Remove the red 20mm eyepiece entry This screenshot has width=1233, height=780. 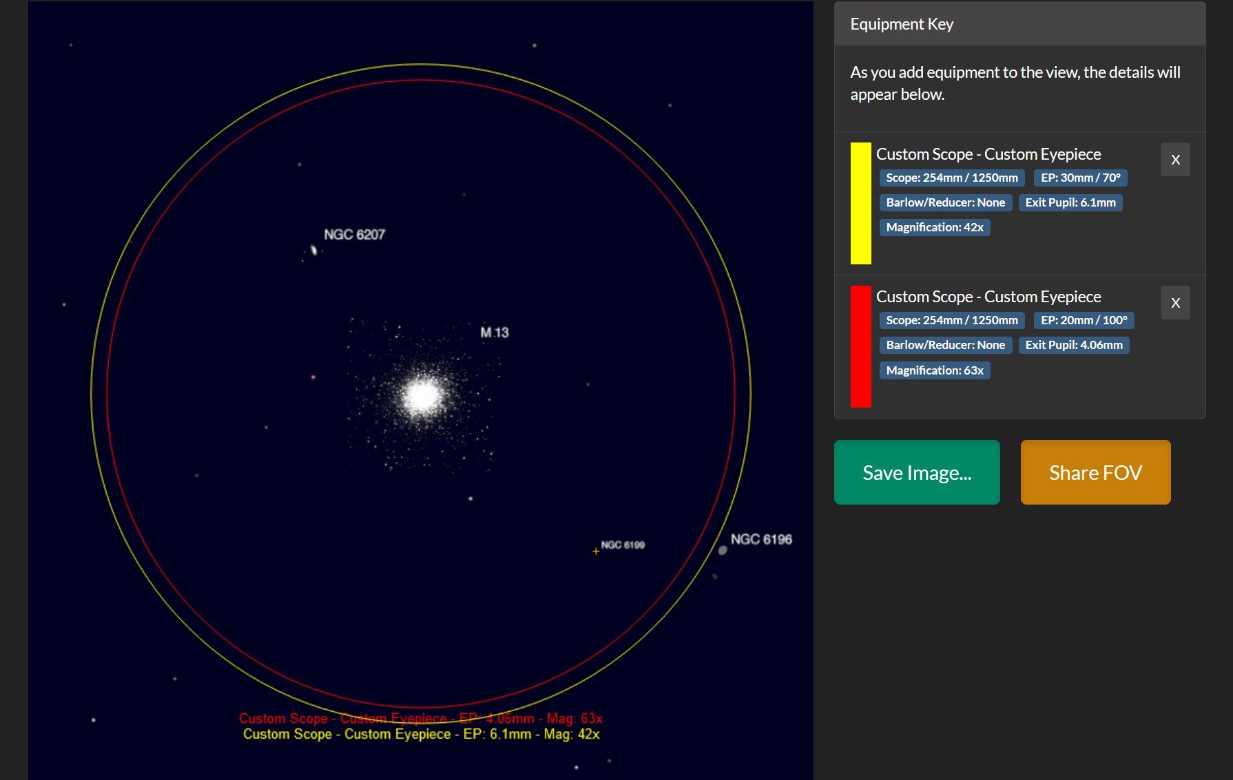pyautogui.click(x=1175, y=303)
